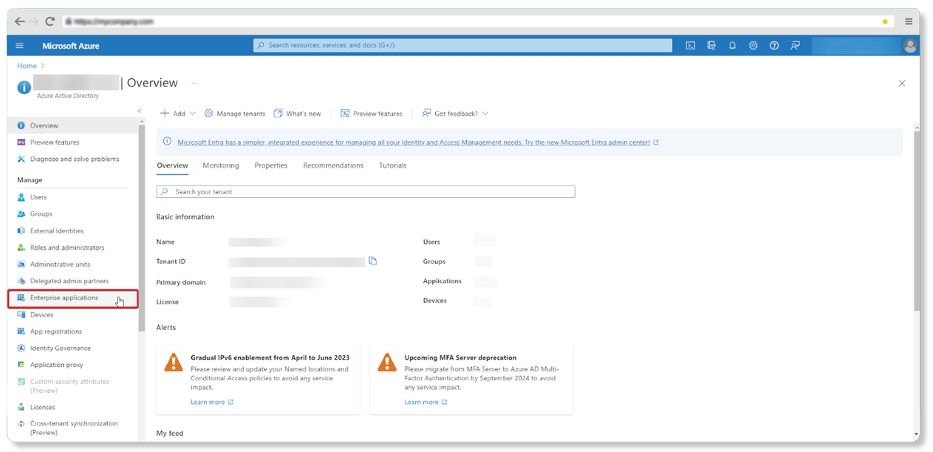Click Preview features in the toolbar

[x=372, y=114]
